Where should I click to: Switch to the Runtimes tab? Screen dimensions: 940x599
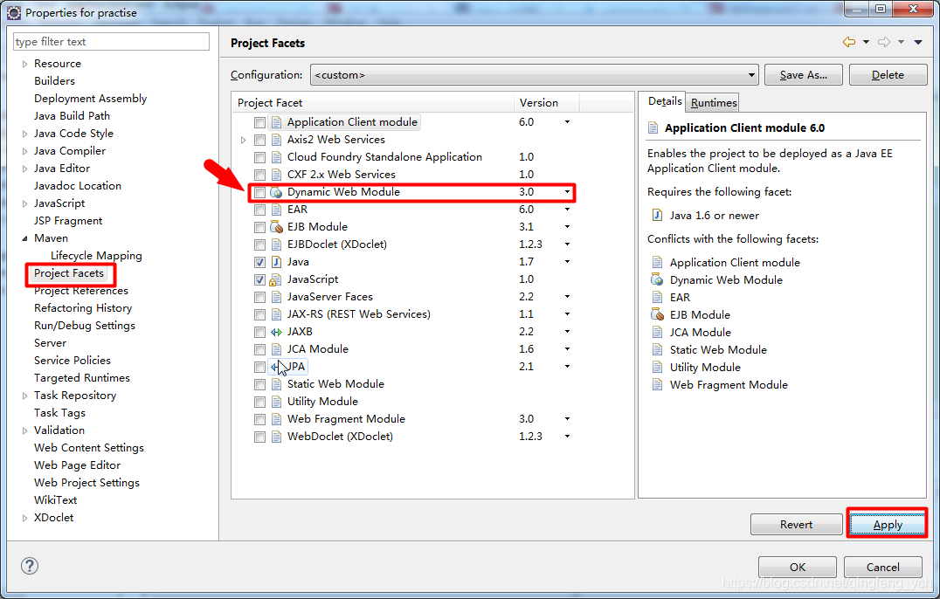tap(714, 102)
